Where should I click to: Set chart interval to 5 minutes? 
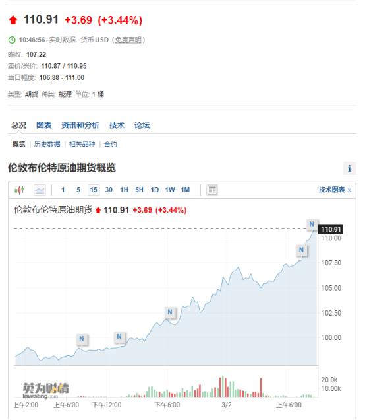[78, 190]
